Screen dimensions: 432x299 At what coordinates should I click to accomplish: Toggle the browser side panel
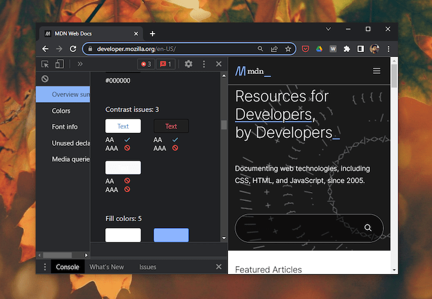(x=360, y=49)
